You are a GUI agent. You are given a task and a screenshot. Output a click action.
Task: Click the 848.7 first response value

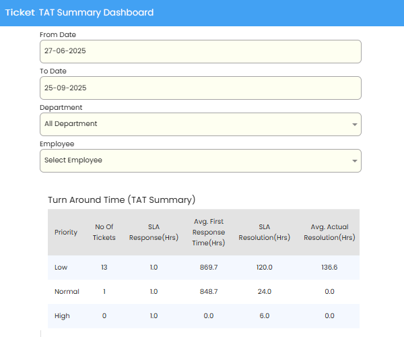point(209,292)
